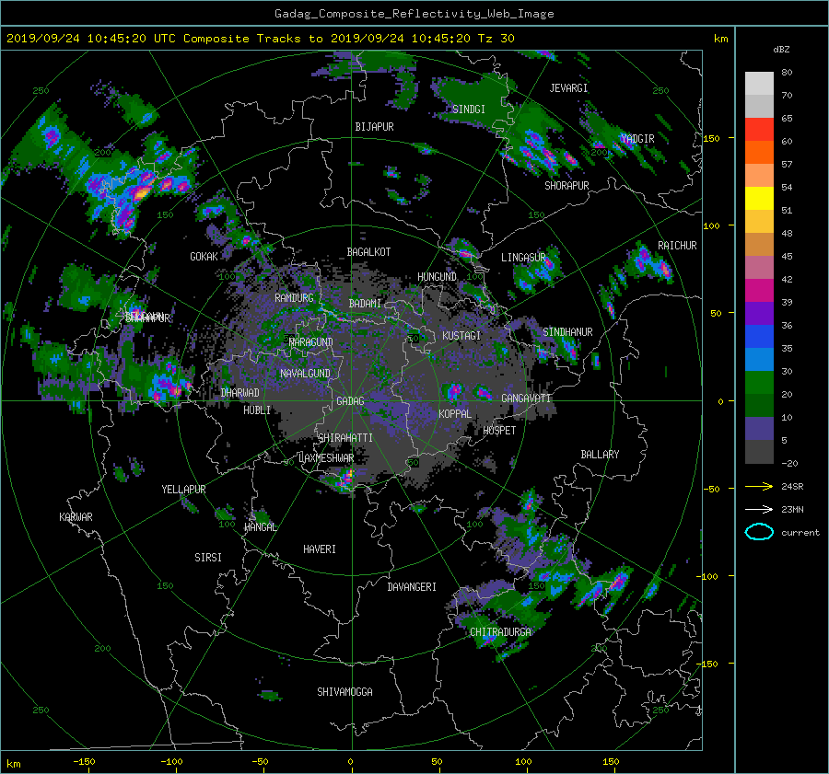Click the NAVALGUND city label
Viewport: 829px width, 774px height.
(305, 374)
